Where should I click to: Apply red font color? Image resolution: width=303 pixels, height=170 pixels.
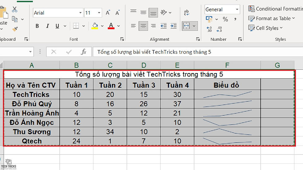click(x=111, y=26)
